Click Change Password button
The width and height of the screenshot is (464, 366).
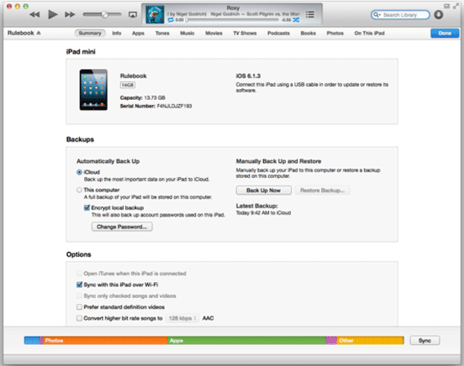click(122, 227)
